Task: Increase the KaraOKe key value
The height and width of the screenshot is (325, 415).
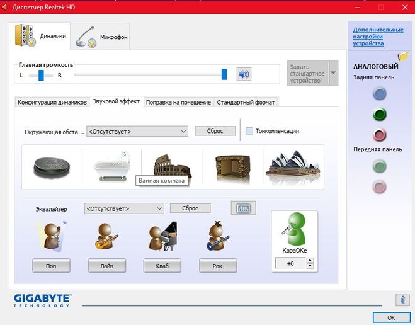Action: pos(310,260)
